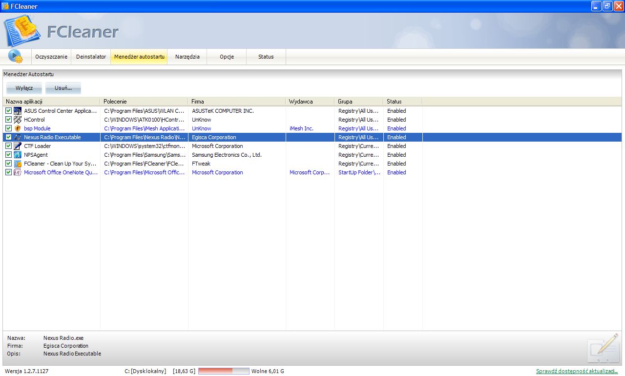The height and width of the screenshot is (376, 625).
Task: Click ASUSTeK COMPUTER INC. company cell
Action: click(x=223, y=111)
